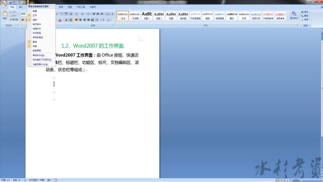
Task: Click the Find binoculars button
Action: [305, 12]
